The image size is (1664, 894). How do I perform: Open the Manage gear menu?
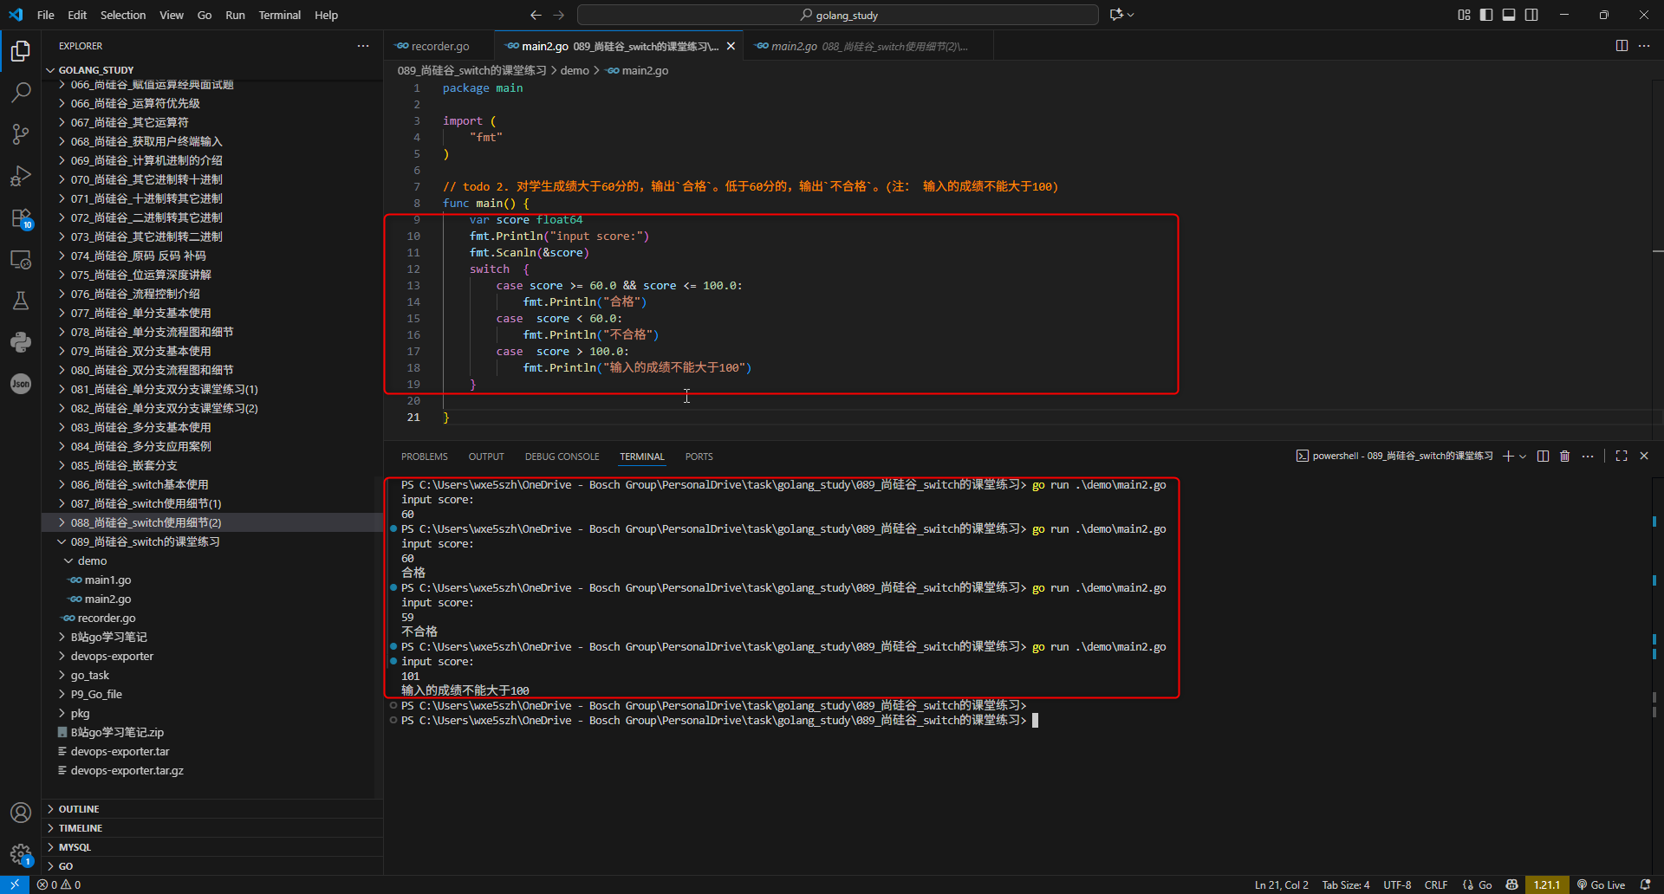[x=21, y=854]
